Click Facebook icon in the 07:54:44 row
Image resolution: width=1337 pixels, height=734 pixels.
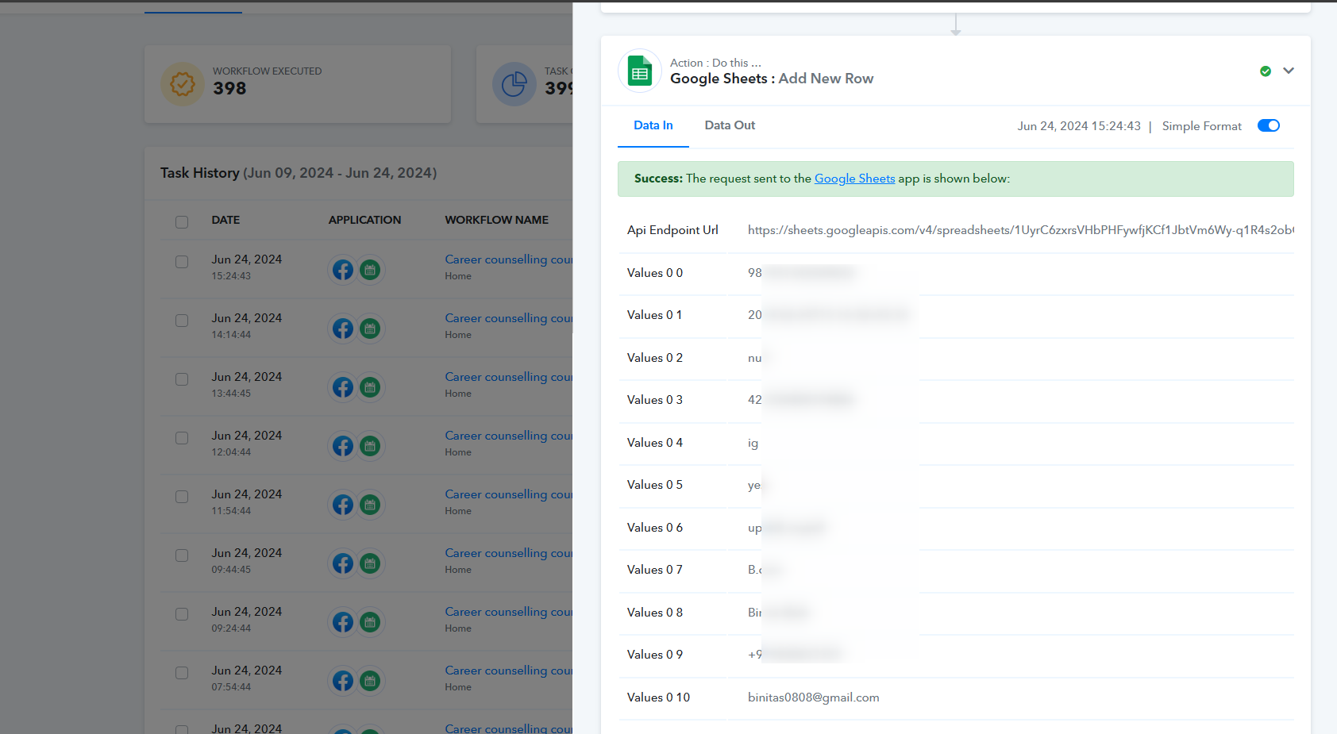(x=343, y=681)
